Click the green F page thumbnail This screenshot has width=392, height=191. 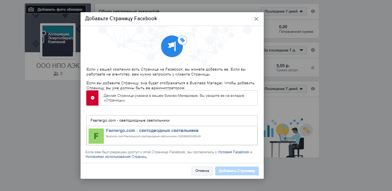click(x=96, y=136)
